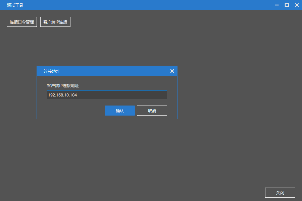This screenshot has height=201, width=302.
Task: Minimize the 调试工具 window
Action: (x=277, y=5)
